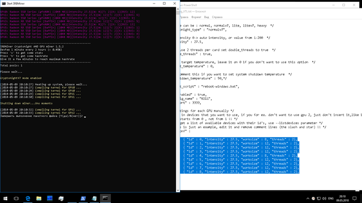This screenshot has height=203, width=362.
Task: Open the Формат menu in Notepad
Action: (196, 17)
